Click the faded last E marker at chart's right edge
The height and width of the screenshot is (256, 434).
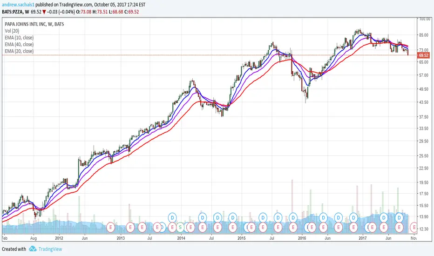[x=414, y=228]
